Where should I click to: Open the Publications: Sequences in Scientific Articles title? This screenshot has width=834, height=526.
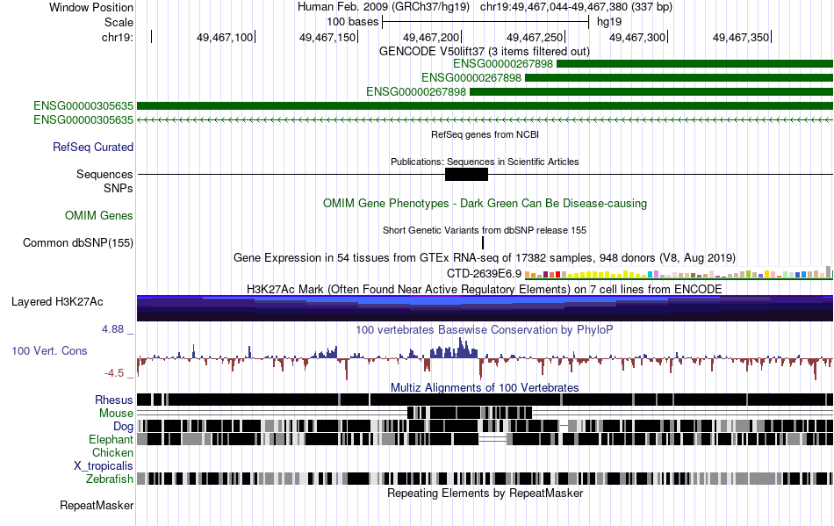tap(485, 162)
